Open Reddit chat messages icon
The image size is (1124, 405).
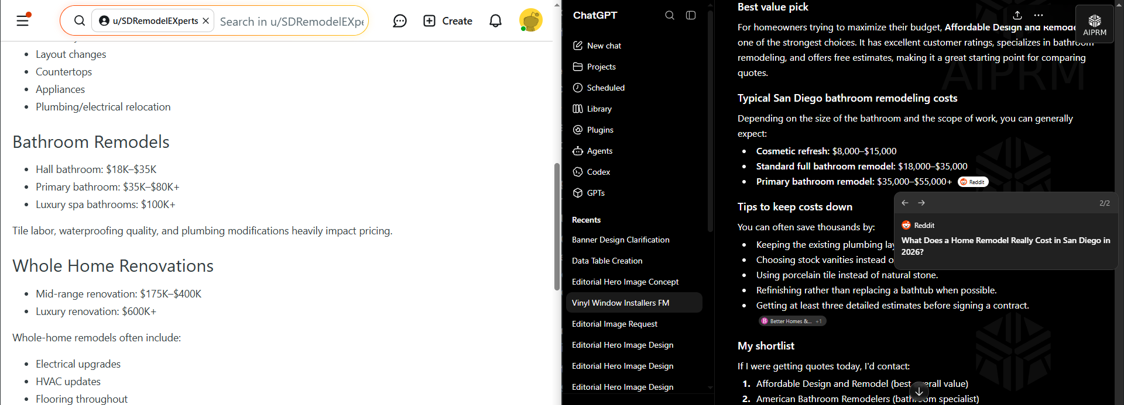point(400,21)
